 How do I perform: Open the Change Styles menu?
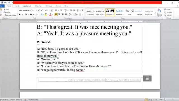pos(159,12)
